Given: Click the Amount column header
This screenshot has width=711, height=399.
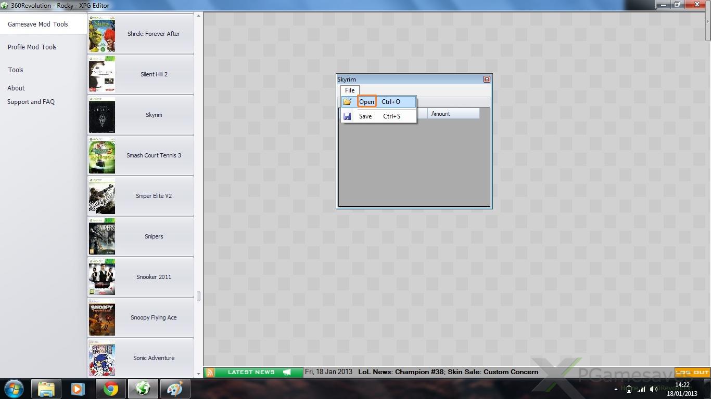Looking at the screenshot, I should [x=452, y=114].
